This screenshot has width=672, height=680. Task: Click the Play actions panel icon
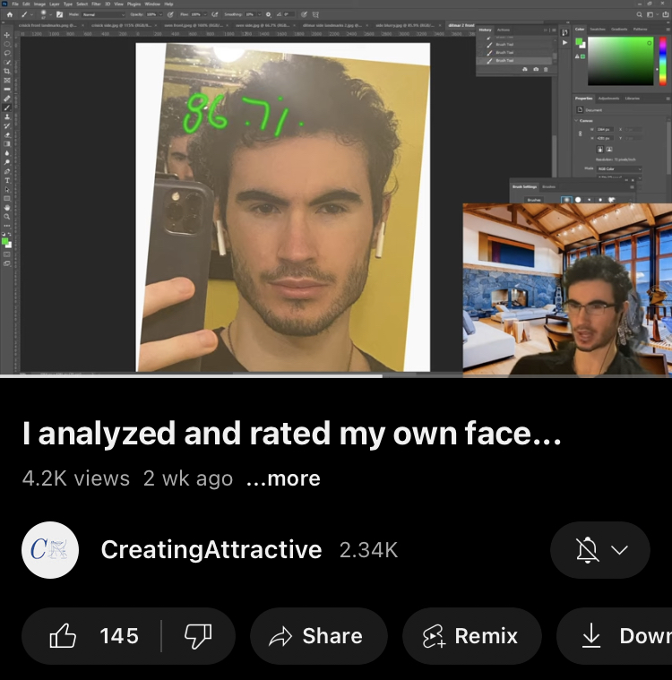(x=564, y=42)
